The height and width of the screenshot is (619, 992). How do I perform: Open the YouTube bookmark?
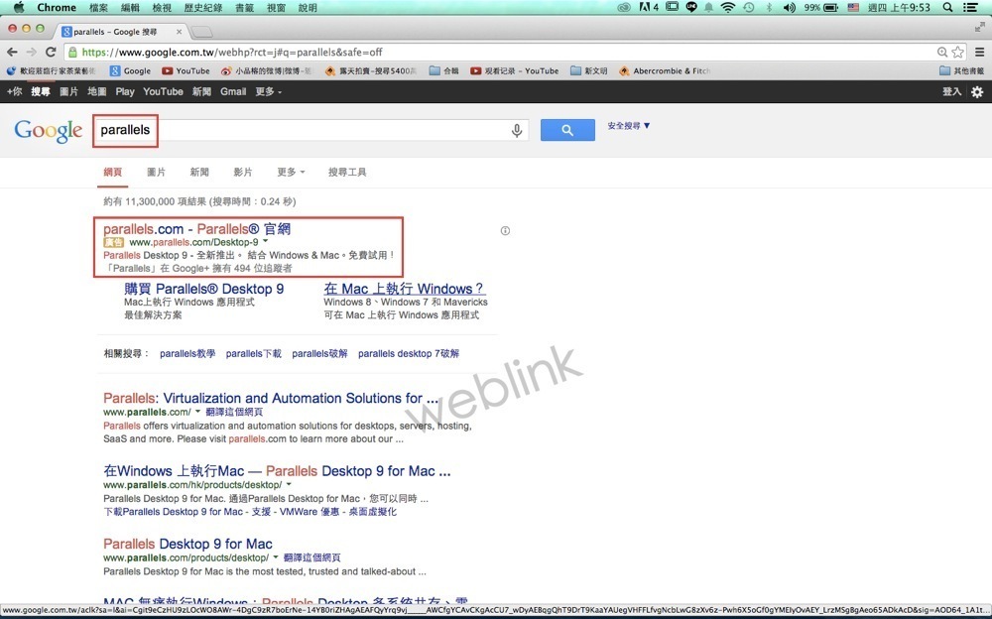coord(186,70)
